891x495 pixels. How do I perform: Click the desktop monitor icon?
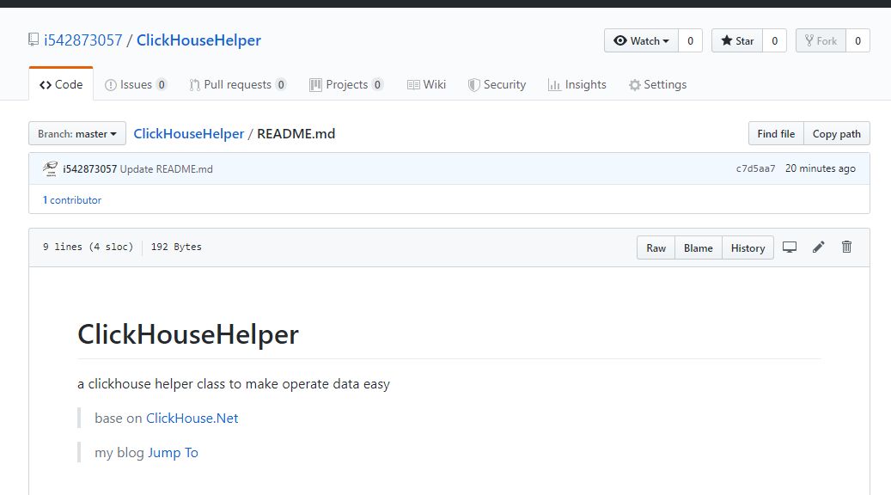pyautogui.click(x=790, y=247)
